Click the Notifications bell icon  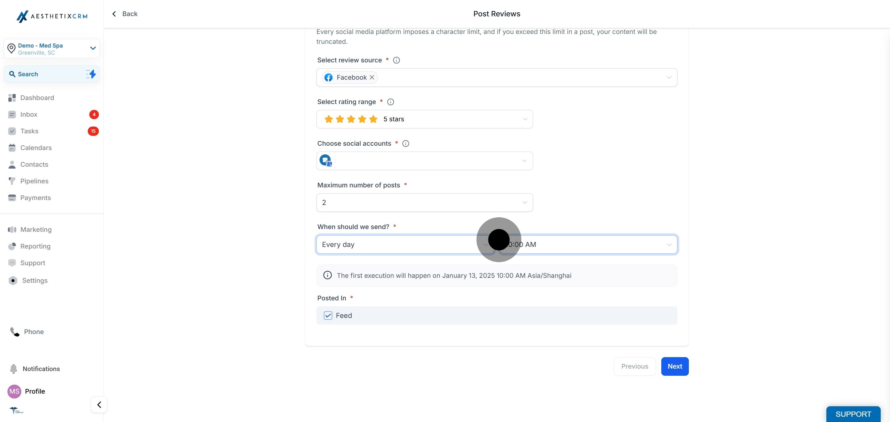click(14, 369)
